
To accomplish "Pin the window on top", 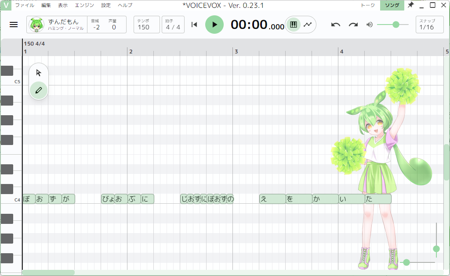I will point(411,5).
